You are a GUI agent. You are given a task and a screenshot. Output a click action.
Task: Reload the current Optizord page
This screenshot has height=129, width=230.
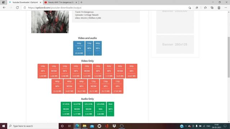click(17, 8)
